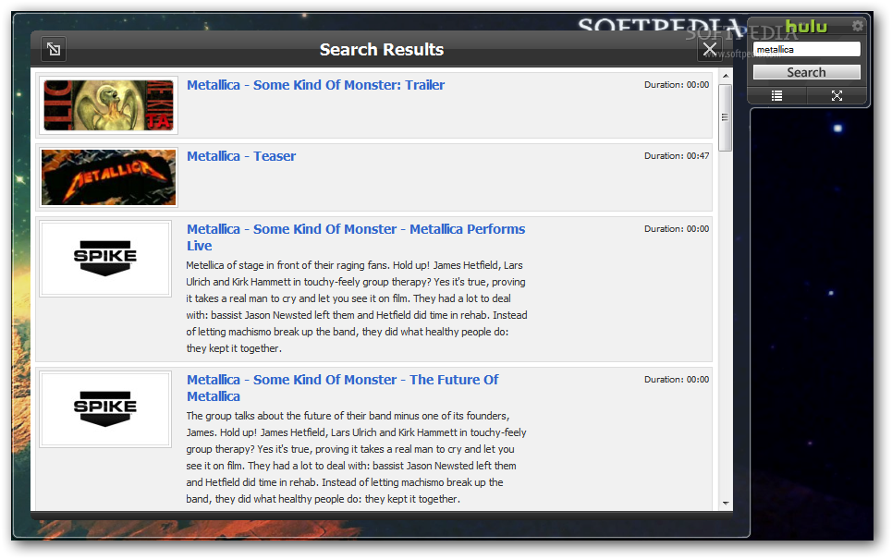Open the Metallica - Teaser link
892x559 pixels.
(241, 156)
